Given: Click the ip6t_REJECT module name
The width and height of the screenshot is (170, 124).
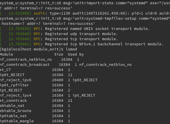Looking at the screenshot, I should pyautogui.click(x=12, y=75).
